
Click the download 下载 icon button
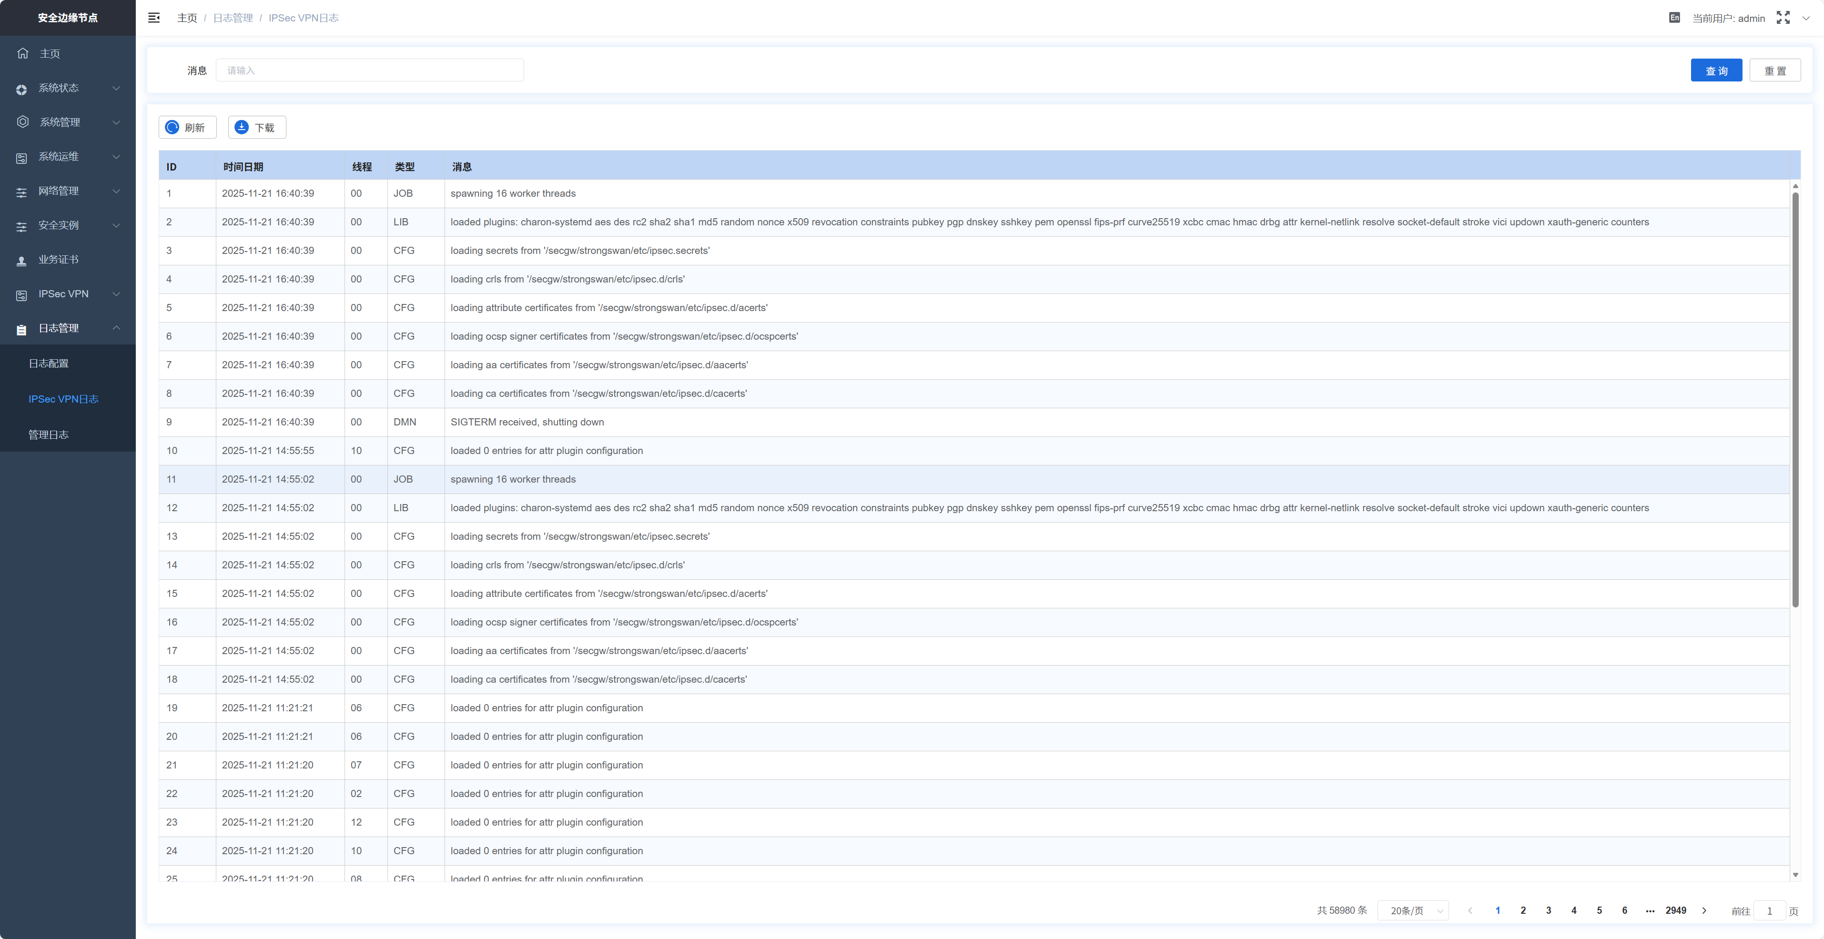(256, 128)
